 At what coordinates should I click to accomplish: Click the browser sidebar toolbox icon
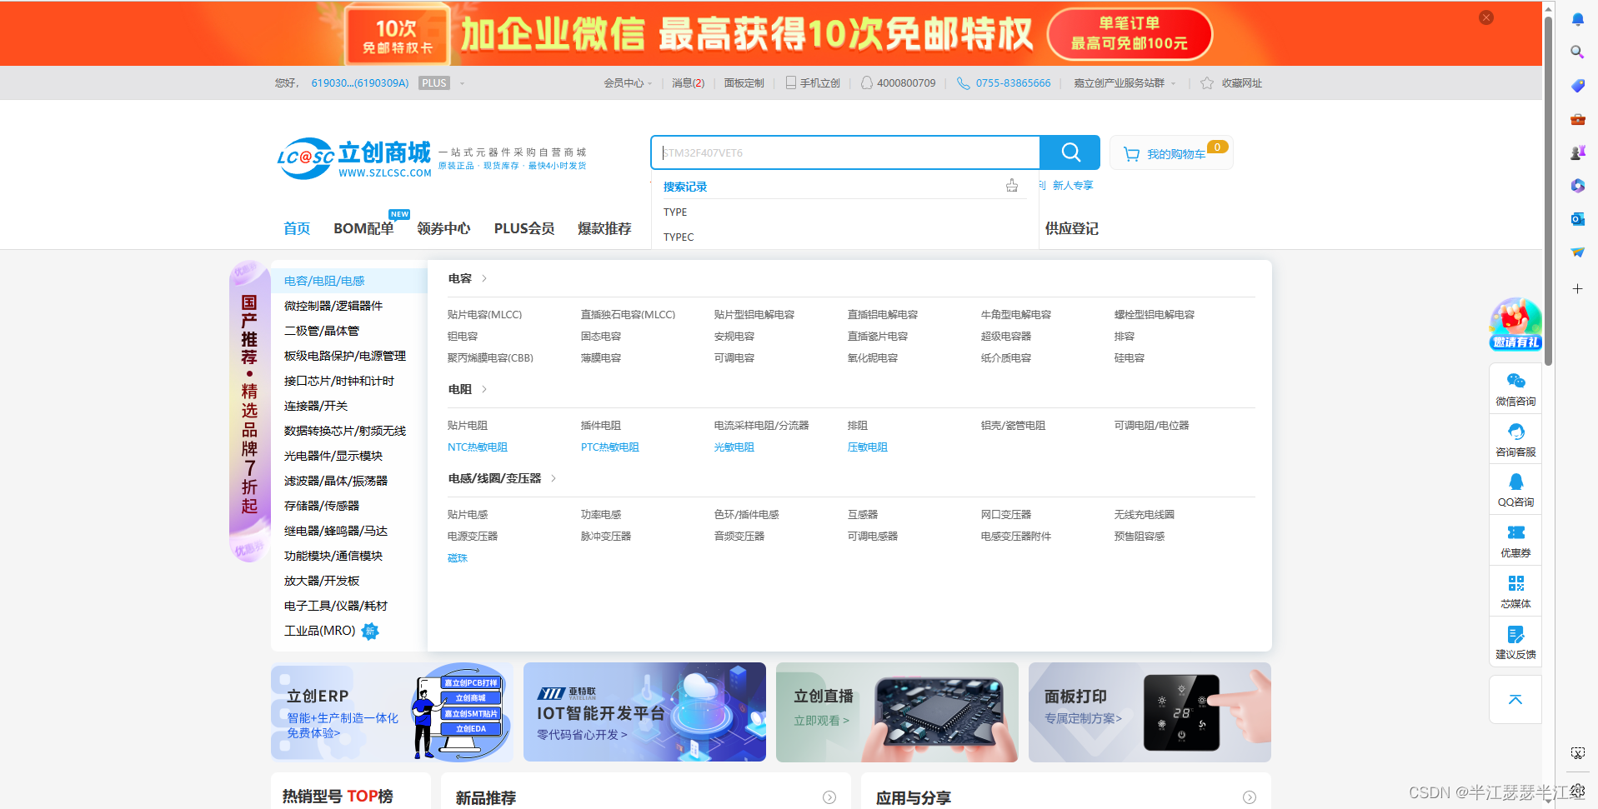(x=1577, y=119)
